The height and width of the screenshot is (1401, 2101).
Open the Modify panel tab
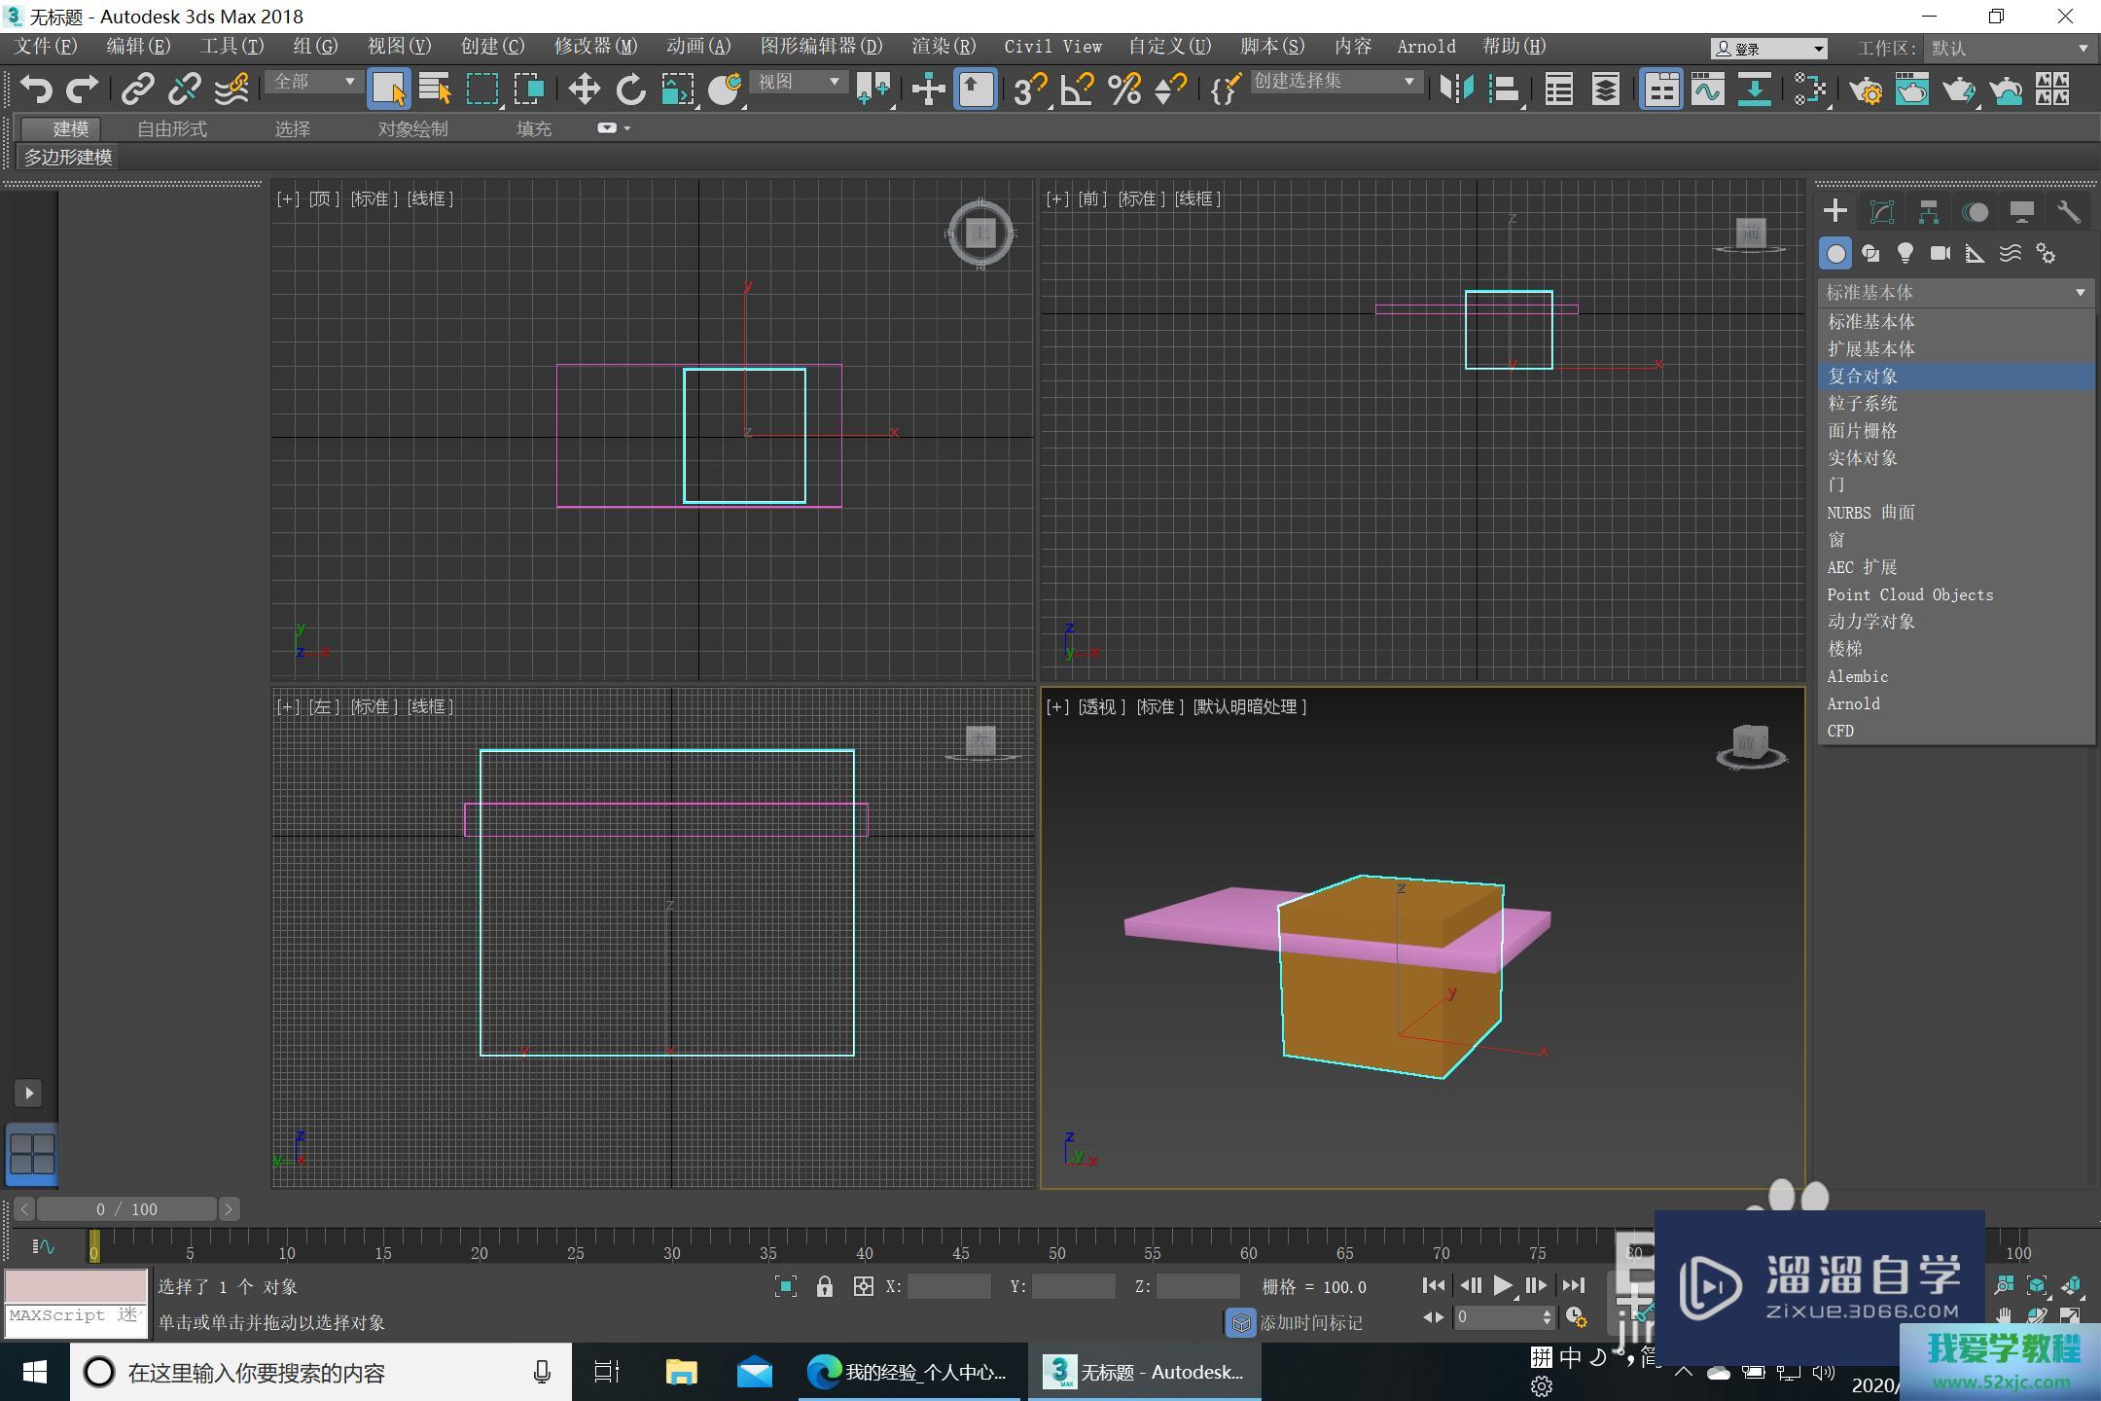[1881, 212]
